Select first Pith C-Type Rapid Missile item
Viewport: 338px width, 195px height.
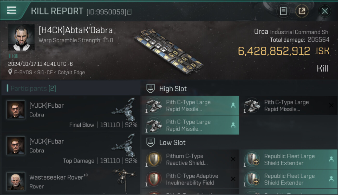coord(190,106)
